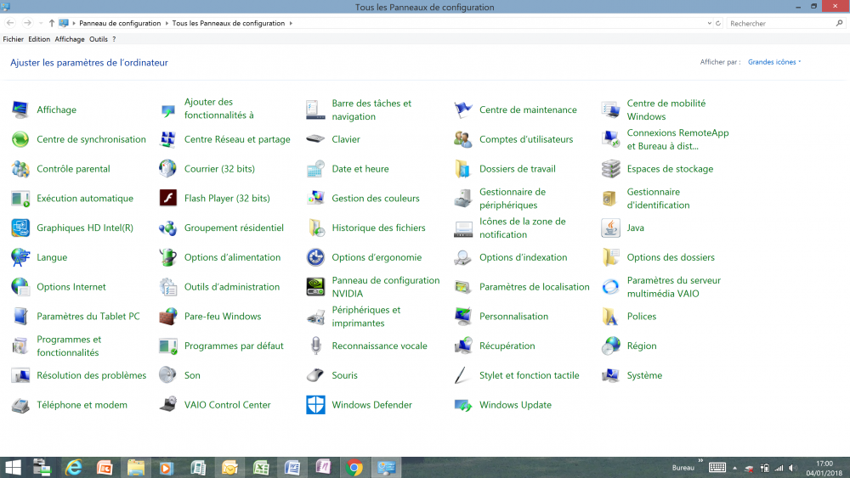Open the touch keyboard taskbar icon
The height and width of the screenshot is (478, 850).
click(717, 467)
